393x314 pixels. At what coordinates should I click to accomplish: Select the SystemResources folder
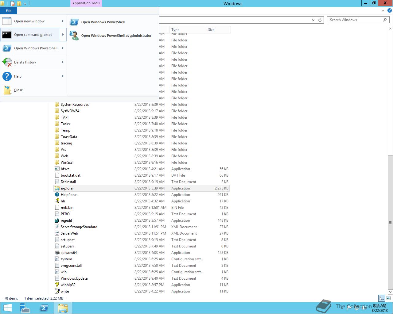coord(75,105)
